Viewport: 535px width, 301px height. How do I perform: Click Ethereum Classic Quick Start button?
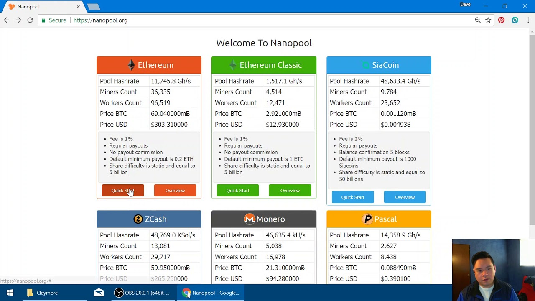[x=238, y=191]
